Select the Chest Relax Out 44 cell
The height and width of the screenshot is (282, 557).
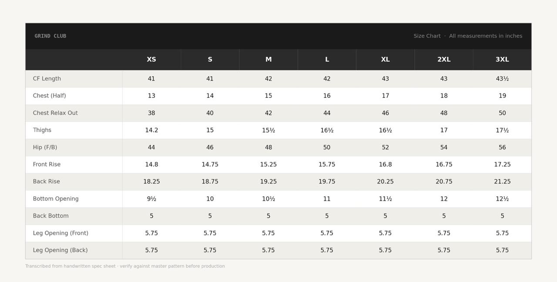[x=327, y=113]
